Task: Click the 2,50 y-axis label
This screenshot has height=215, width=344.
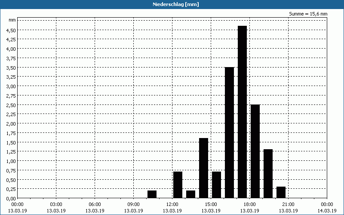Action: pos(11,105)
